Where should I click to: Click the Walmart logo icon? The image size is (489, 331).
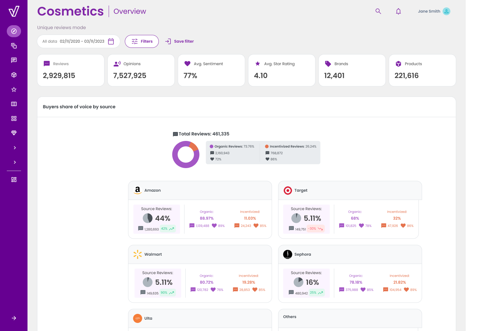pos(138,254)
